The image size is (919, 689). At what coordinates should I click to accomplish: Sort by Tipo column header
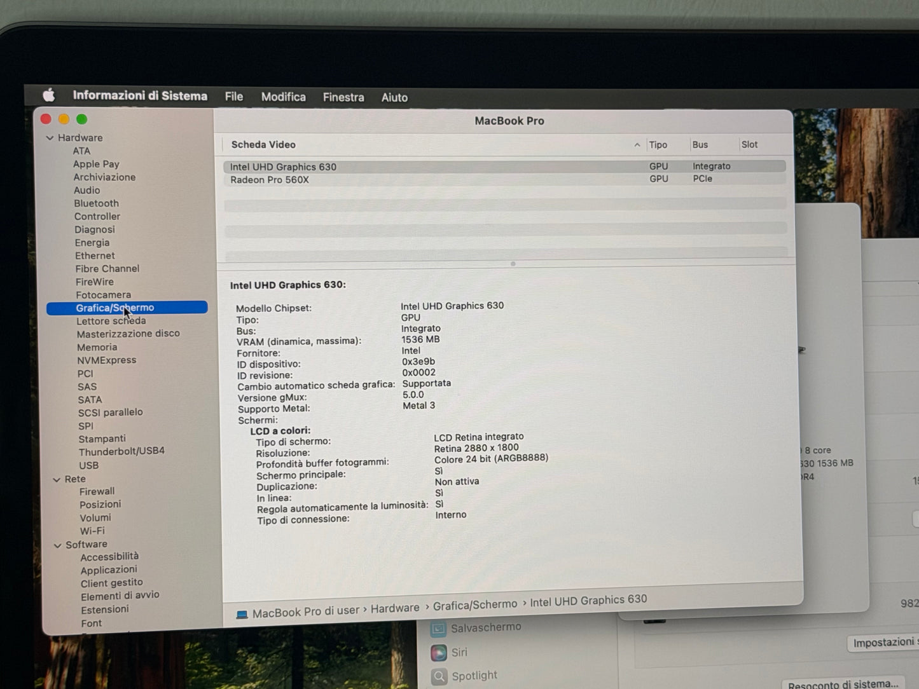click(658, 145)
